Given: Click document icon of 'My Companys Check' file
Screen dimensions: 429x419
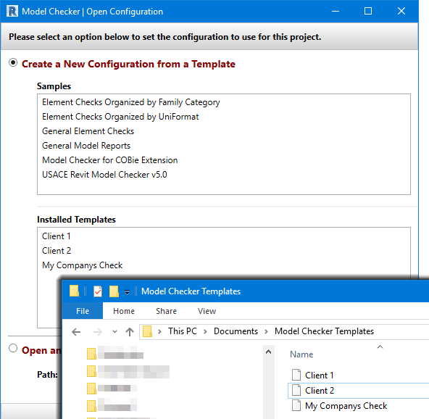Looking at the screenshot, I should [x=296, y=405].
